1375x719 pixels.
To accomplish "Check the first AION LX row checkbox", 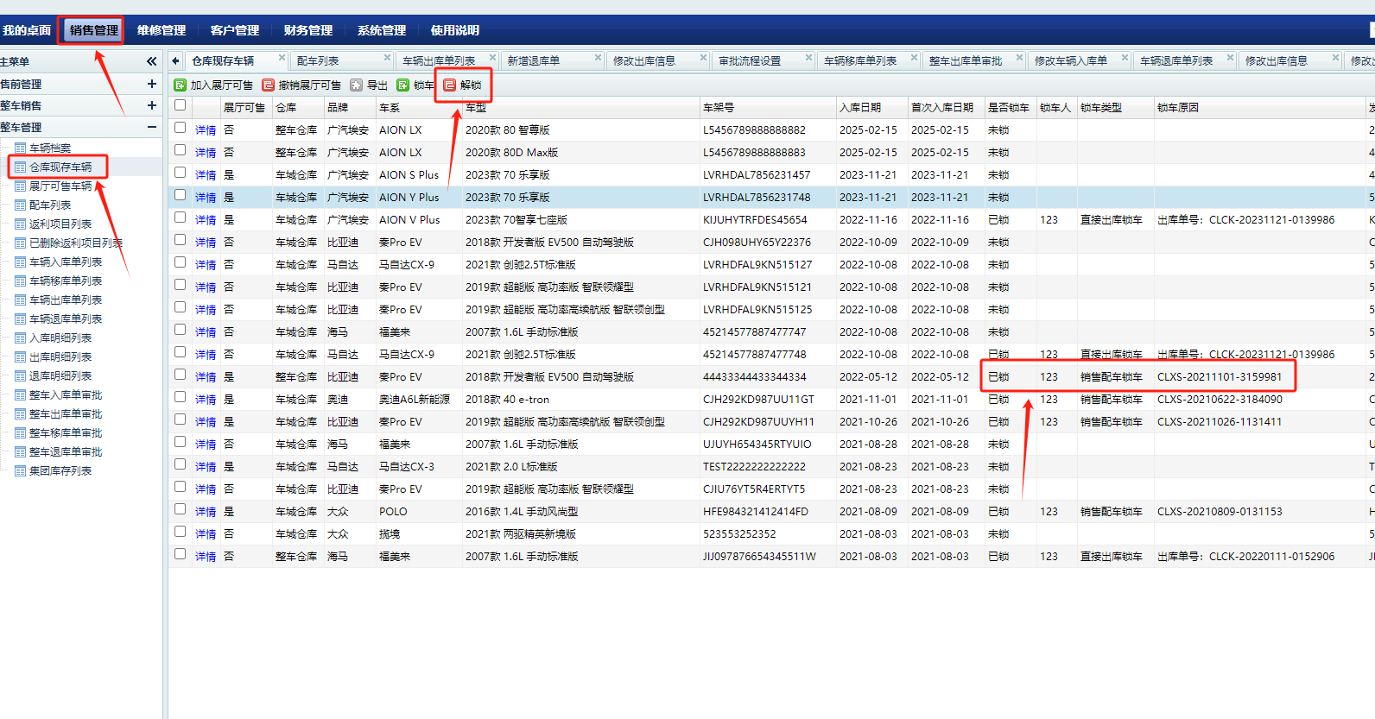I will click(x=181, y=128).
